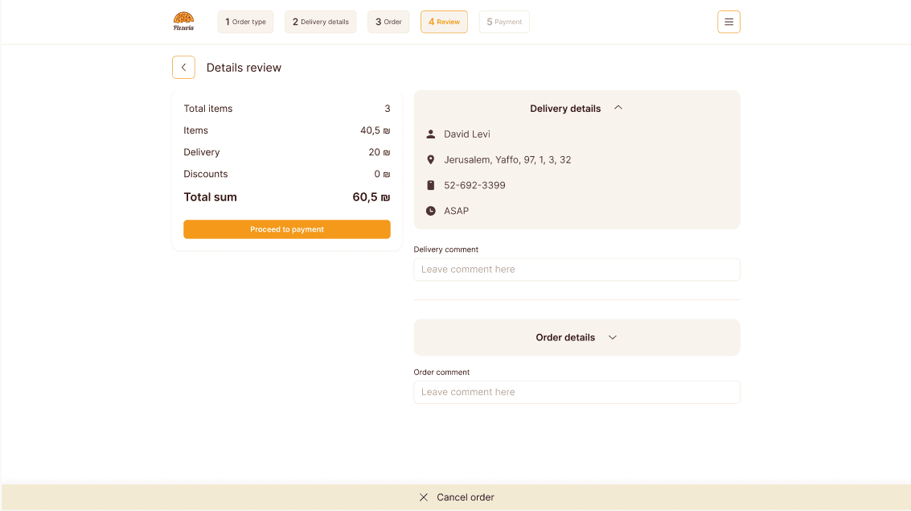Screen dimensions: 911x511
Task: Focus the Order comment input field
Action: (x=577, y=393)
